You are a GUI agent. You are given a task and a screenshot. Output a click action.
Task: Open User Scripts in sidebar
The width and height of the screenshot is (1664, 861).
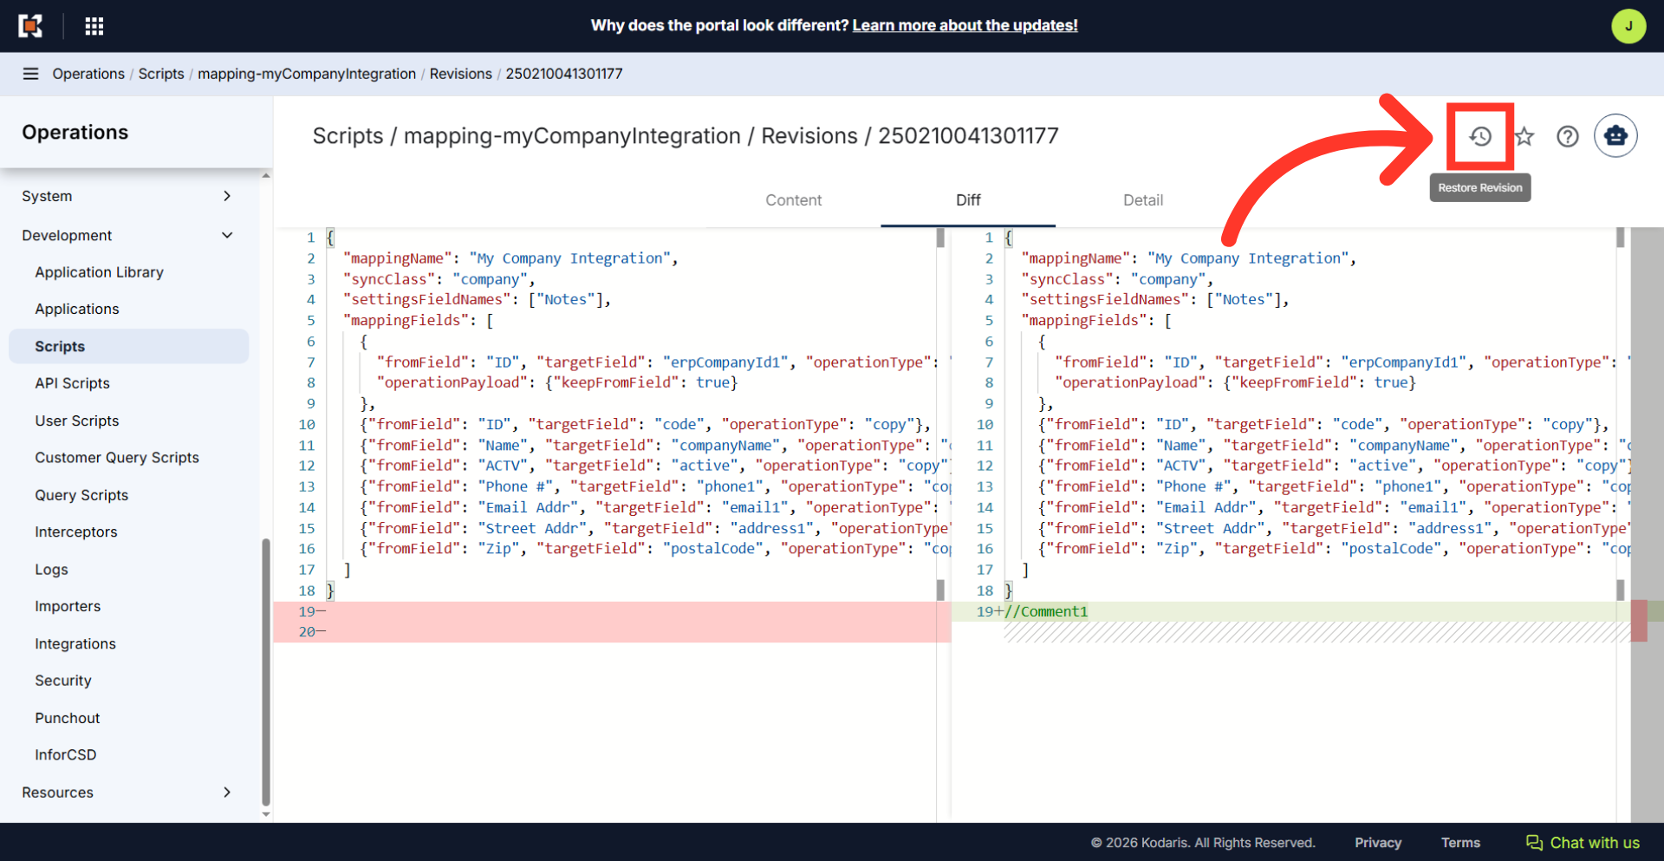[77, 421]
